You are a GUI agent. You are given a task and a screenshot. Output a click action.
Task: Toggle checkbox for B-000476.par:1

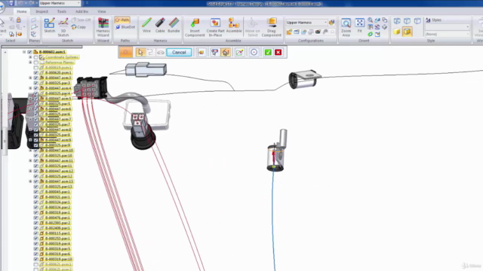36,218
